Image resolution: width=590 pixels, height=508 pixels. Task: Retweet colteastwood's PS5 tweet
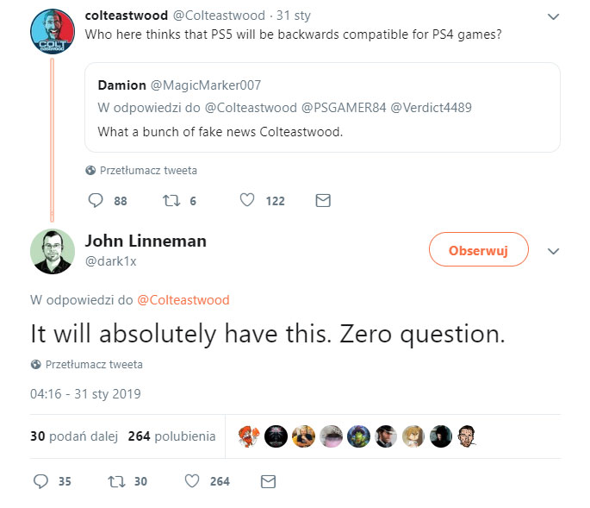click(171, 200)
